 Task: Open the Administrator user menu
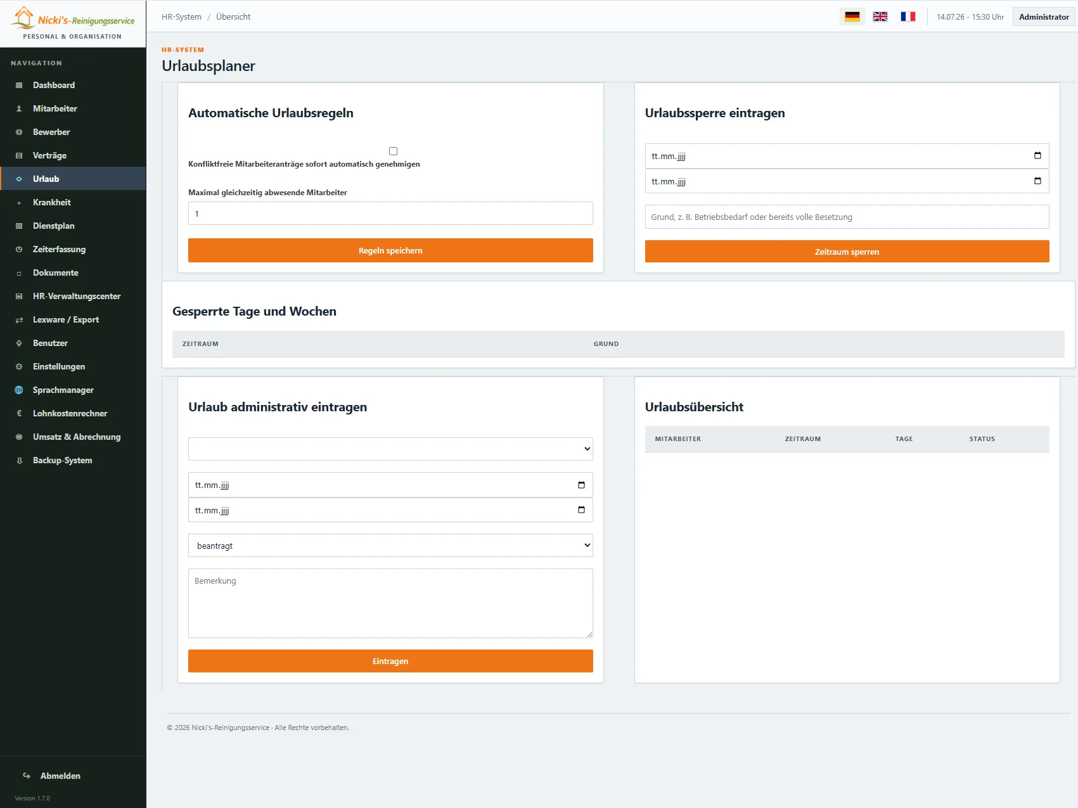pyautogui.click(x=1044, y=16)
